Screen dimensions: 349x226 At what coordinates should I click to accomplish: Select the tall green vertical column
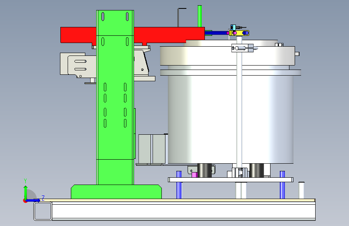pyautogui.click(x=115, y=97)
